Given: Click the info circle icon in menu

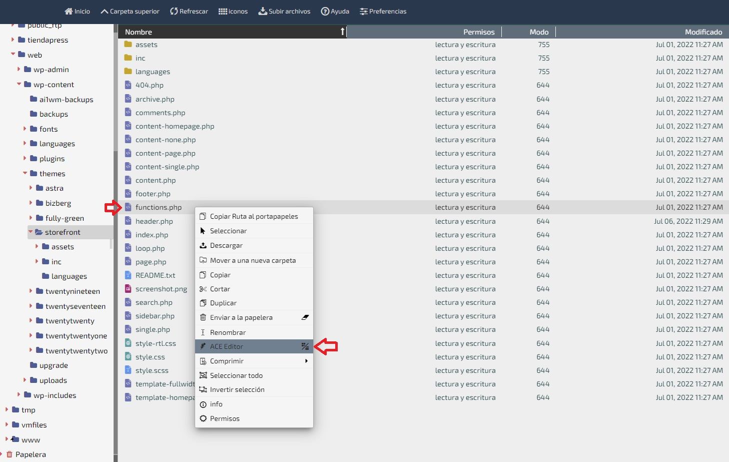Looking at the screenshot, I should pos(203,404).
